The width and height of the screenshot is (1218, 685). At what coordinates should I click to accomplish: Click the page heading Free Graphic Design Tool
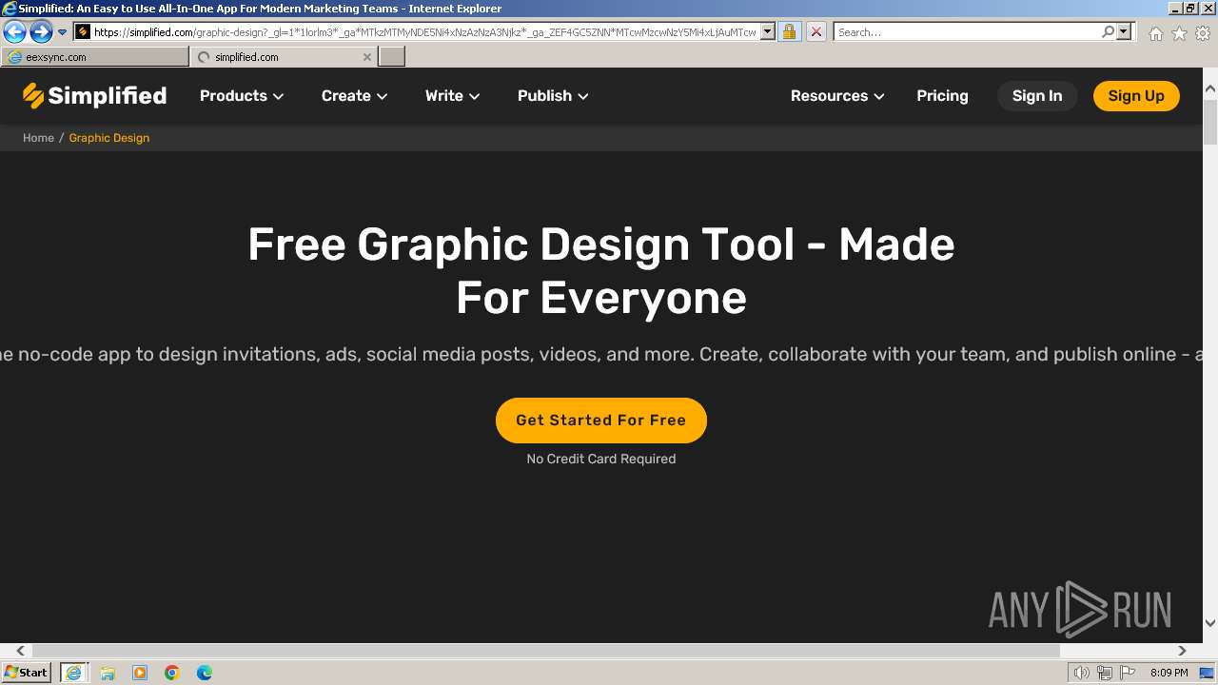tap(601, 271)
